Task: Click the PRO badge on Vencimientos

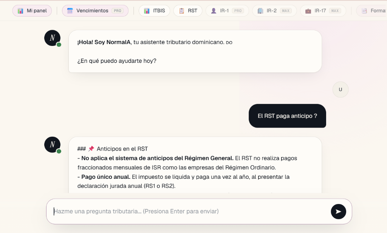Action: (x=118, y=11)
